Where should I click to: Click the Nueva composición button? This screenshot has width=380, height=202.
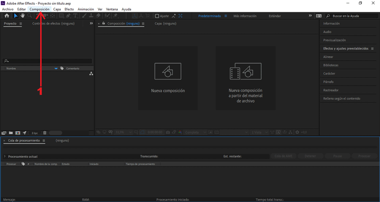click(x=168, y=78)
